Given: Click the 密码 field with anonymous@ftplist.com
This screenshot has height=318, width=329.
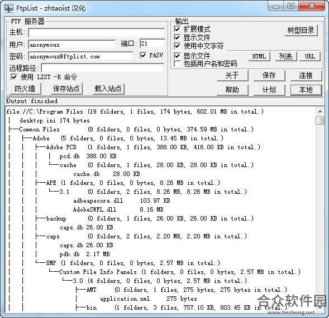Looking at the screenshot, I should 80,56.
